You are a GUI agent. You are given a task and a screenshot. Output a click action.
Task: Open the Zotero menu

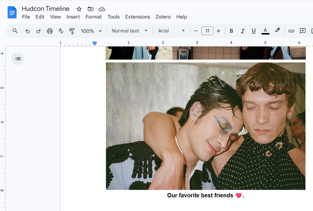point(163,17)
